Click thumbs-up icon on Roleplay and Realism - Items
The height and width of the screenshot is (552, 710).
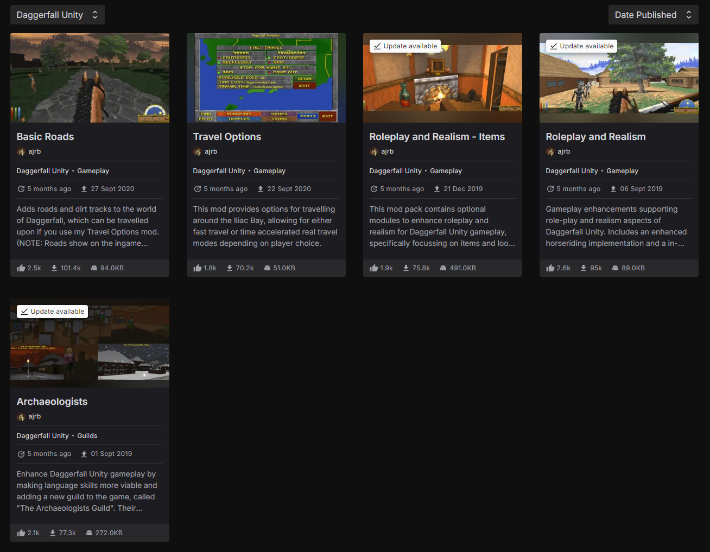tap(374, 268)
